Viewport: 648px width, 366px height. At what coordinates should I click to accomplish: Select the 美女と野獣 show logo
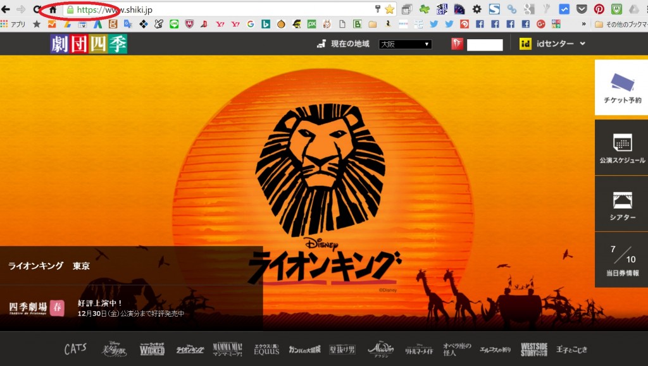click(x=114, y=349)
